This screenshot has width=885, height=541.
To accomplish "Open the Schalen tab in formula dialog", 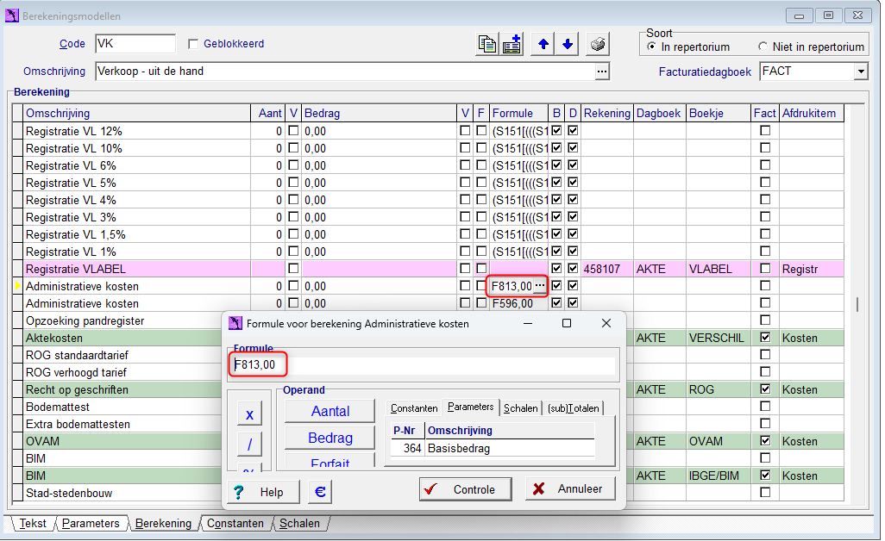I will coord(520,408).
